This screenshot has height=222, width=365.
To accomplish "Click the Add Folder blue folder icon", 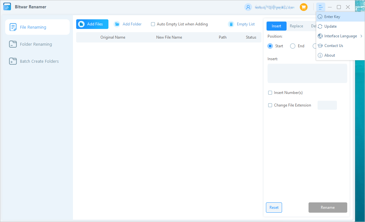I will 117,24.
